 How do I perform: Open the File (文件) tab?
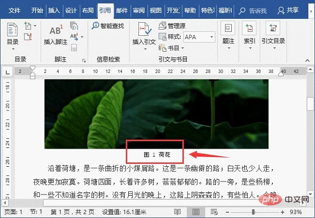(14, 10)
